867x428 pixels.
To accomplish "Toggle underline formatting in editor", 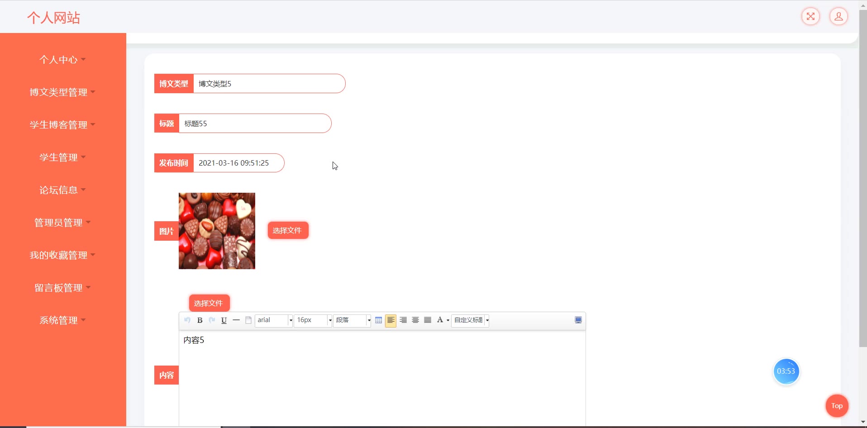I will 224,320.
